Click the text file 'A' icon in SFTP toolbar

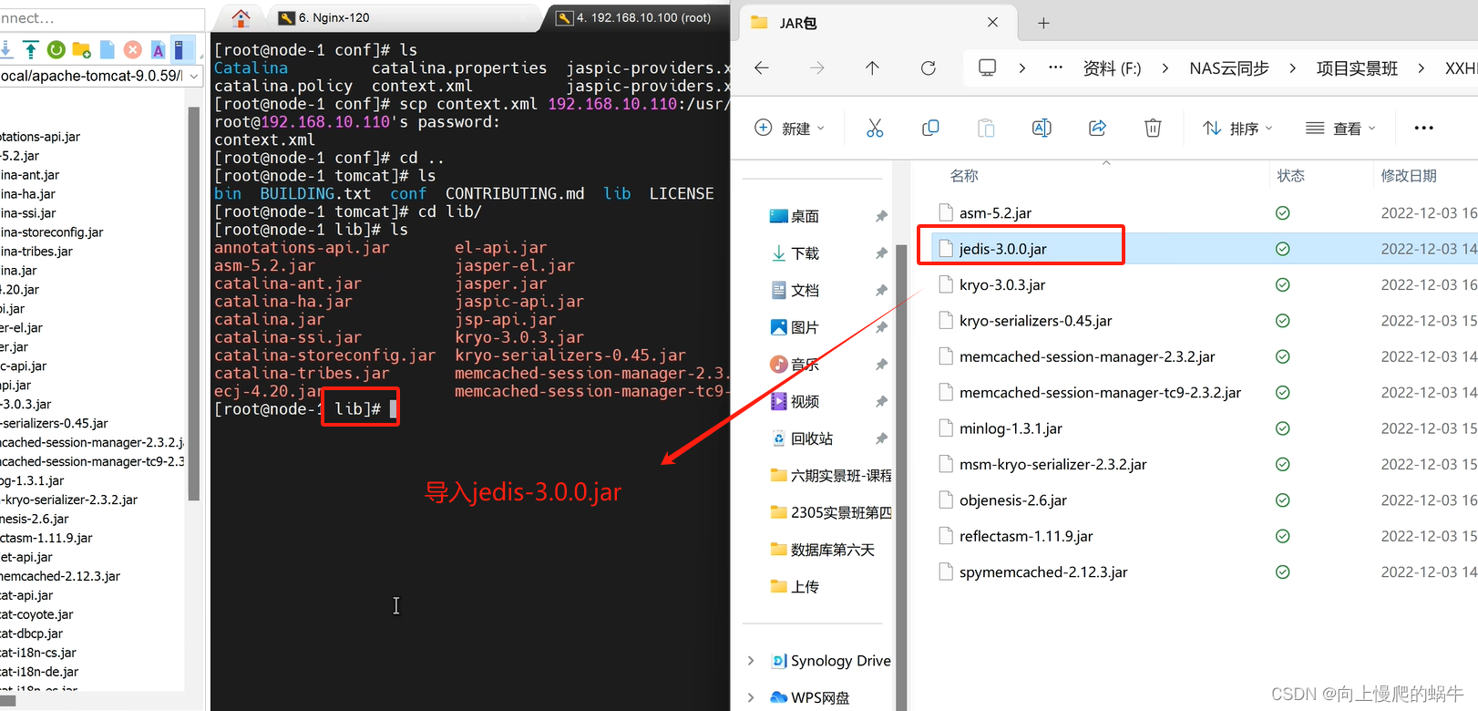158,49
